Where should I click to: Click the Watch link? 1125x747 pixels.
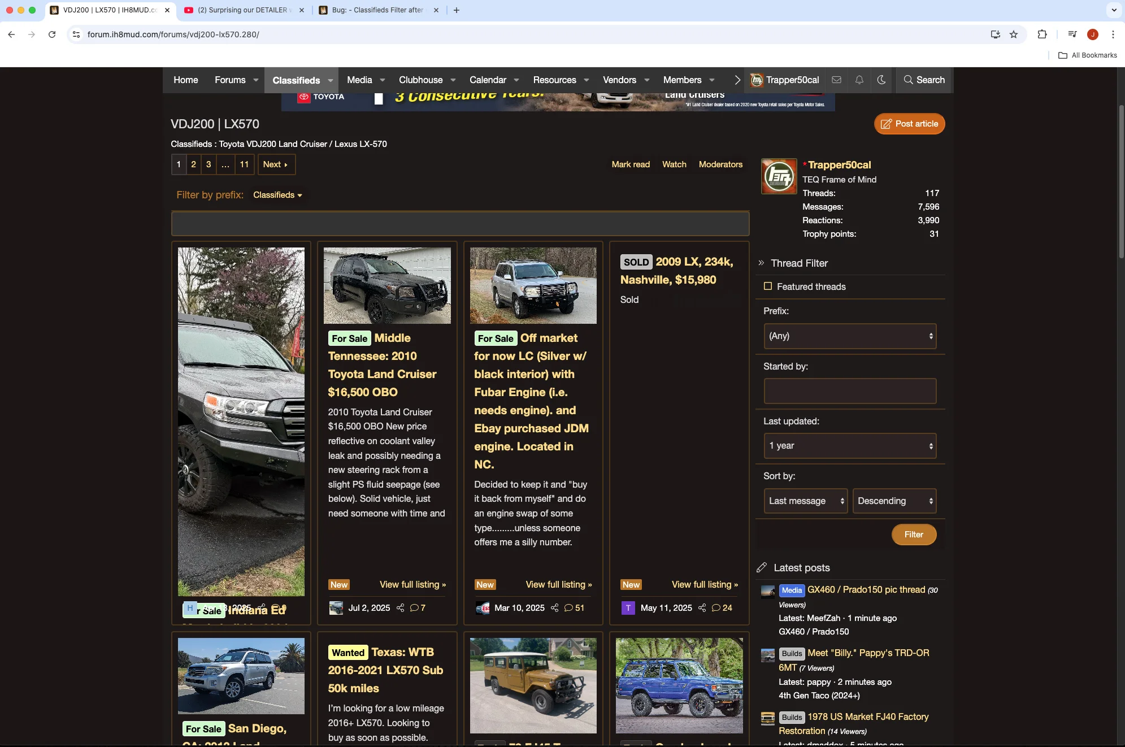(x=674, y=164)
